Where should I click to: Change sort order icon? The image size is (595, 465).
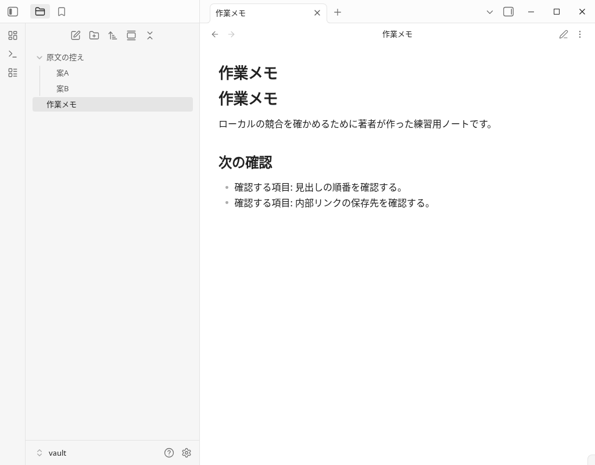click(x=112, y=35)
